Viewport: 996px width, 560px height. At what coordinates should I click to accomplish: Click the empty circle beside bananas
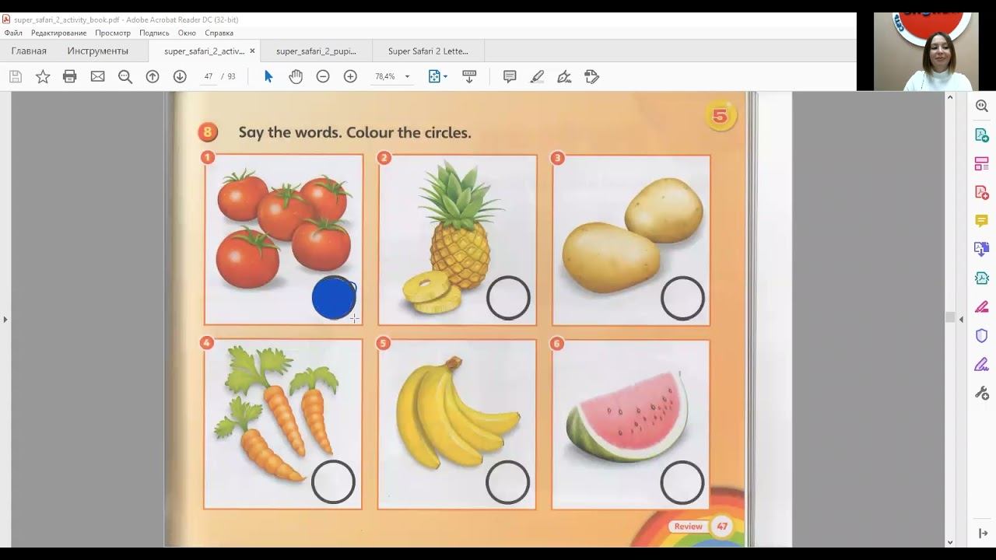pos(507,482)
